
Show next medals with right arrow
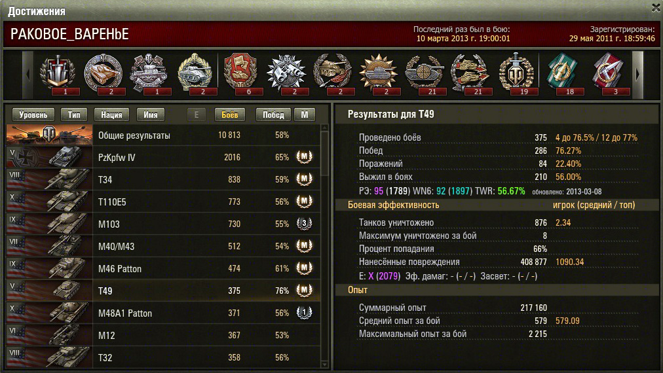pos(637,75)
